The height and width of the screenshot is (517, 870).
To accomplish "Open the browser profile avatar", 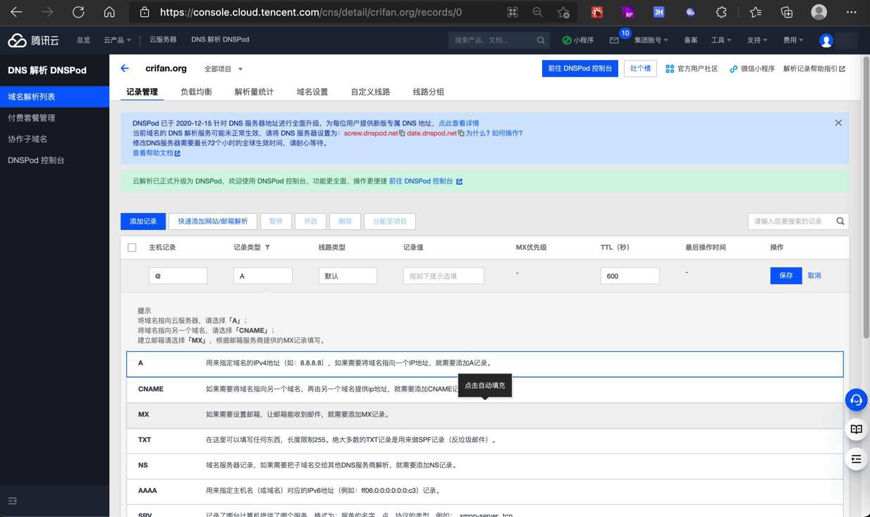I will coord(819,12).
